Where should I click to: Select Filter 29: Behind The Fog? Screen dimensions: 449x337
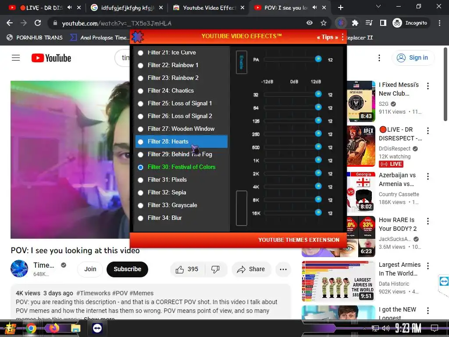tap(182, 154)
